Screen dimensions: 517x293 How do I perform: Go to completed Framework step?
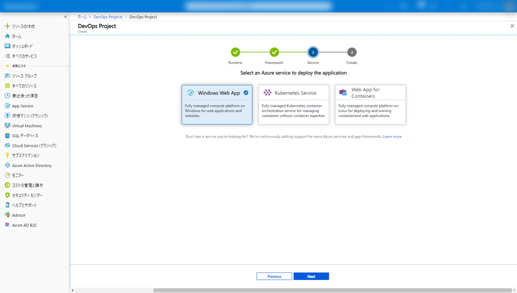[x=274, y=52]
